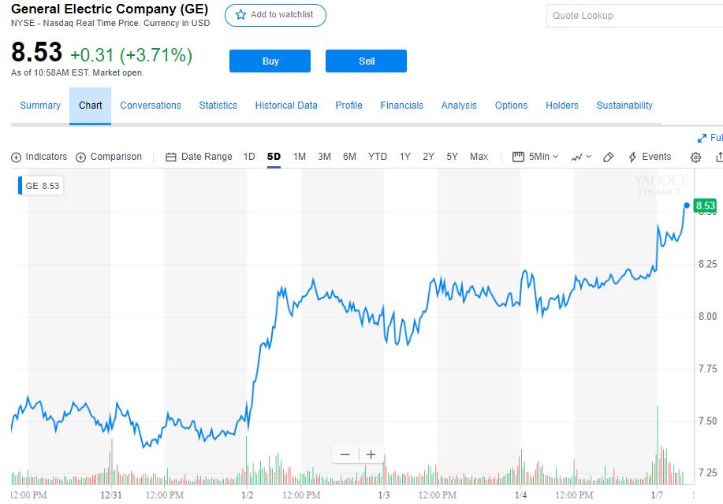This screenshot has width=723, height=504.
Task: Click the chart zoom in plus button
Action: [x=371, y=454]
